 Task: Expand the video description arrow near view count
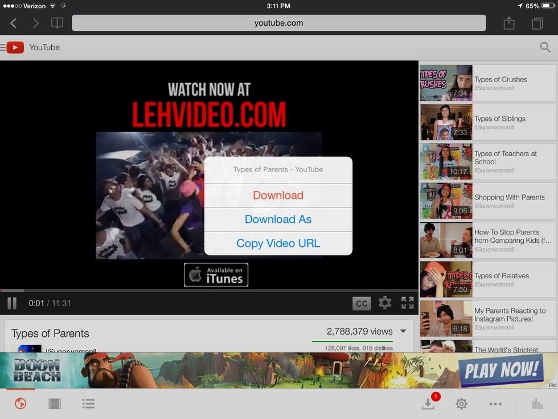click(403, 331)
